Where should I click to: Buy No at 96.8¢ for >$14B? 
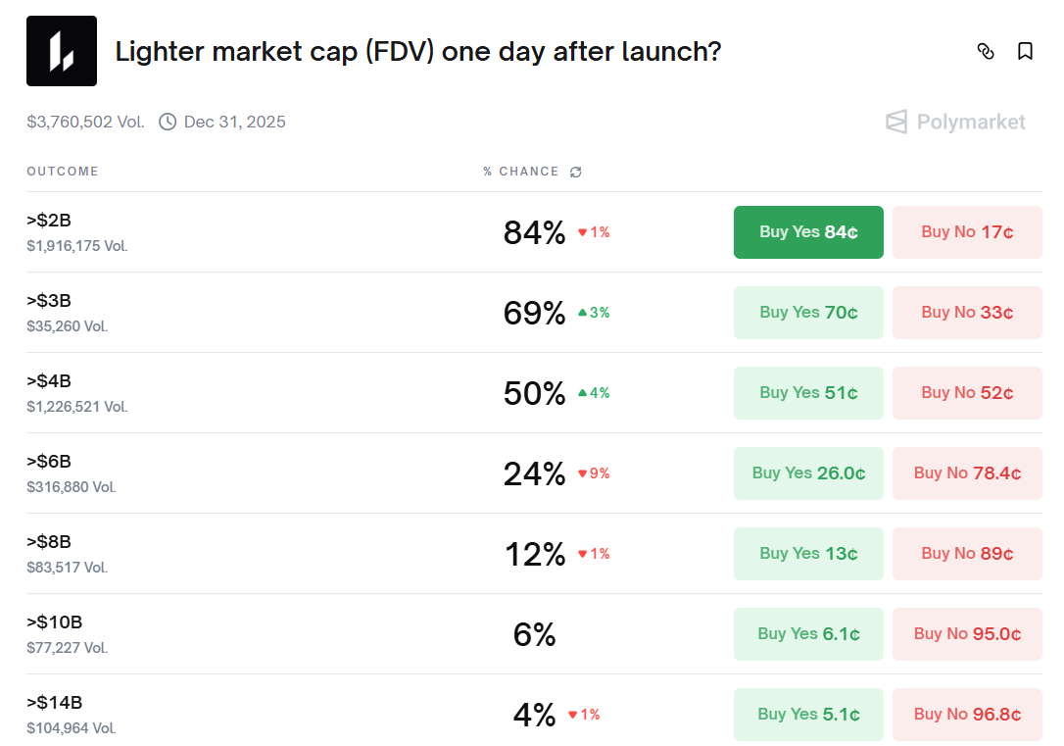[967, 715]
